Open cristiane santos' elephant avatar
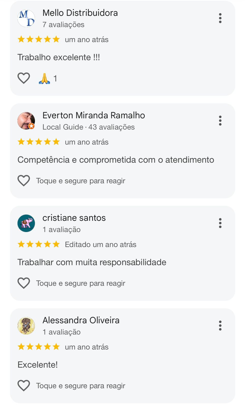The image size is (245, 407). (x=26, y=223)
